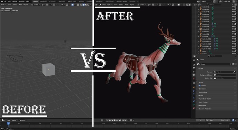Open the Render properties tab icon
This screenshot has height=130, width=238.
[194, 64]
